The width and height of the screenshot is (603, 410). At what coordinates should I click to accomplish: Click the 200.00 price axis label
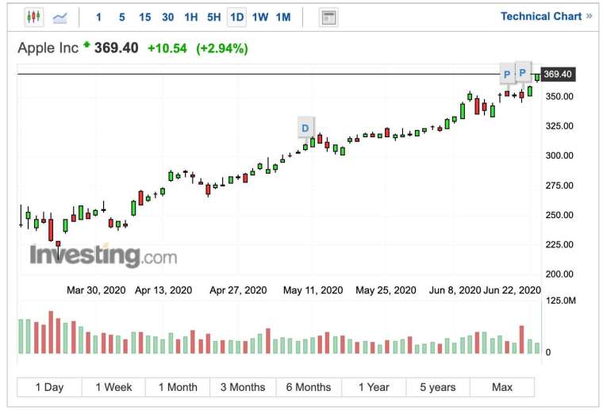pyautogui.click(x=559, y=274)
